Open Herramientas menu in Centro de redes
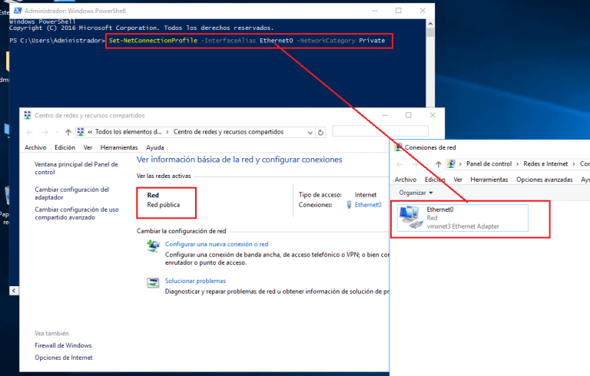The height and width of the screenshot is (376, 590). (119, 147)
